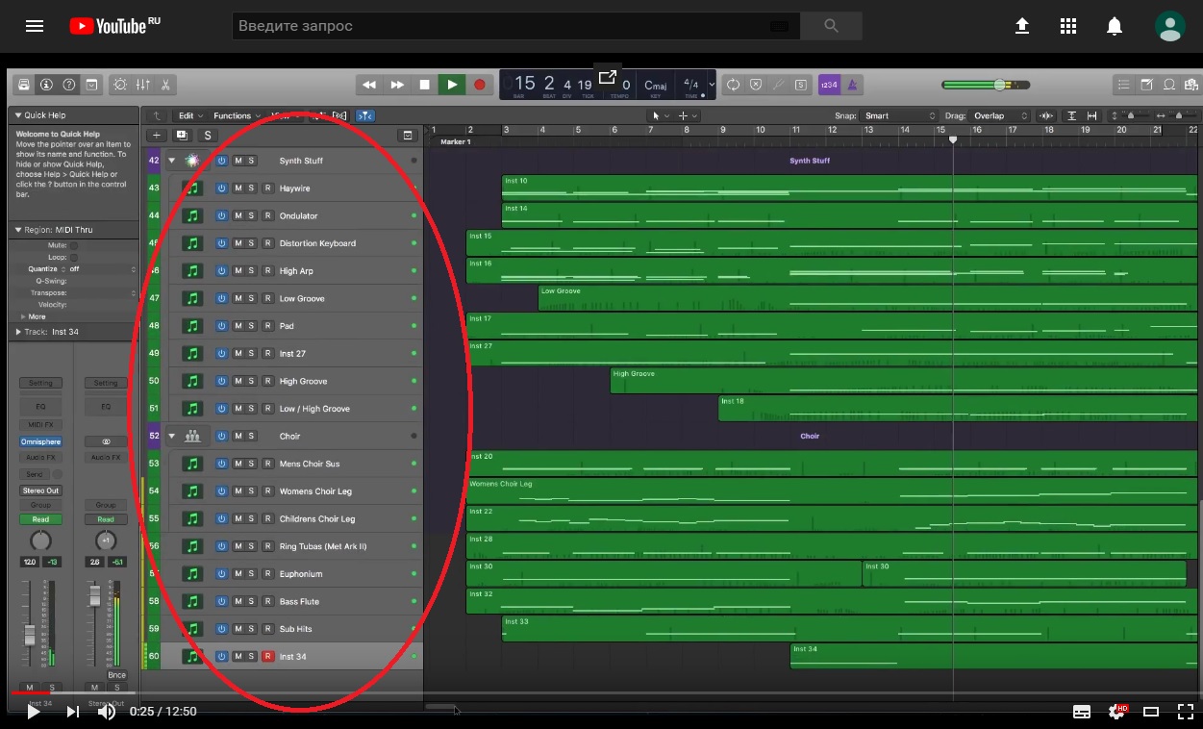Click the Duplicate Track button
This screenshot has width=1203, height=729.
tap(182, 136)
